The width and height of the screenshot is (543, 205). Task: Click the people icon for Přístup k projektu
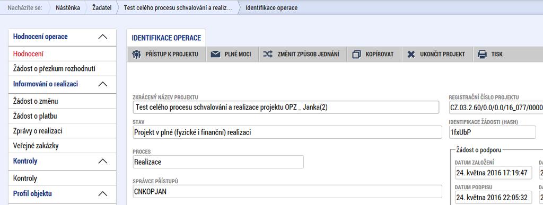point(136,55)
